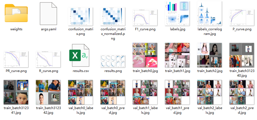Click the 'PR_curve.png' file name
Image resolution: width=257 pixels, height=120 pixels.
click(16, 71)
